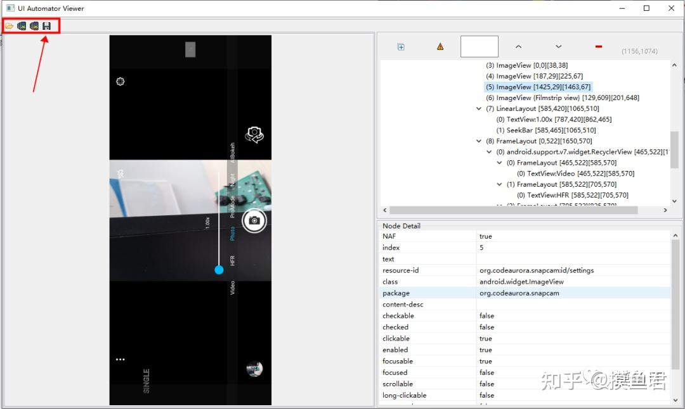Click the focusable property row label
Screen dimensions: 685x409
[398, 361]
